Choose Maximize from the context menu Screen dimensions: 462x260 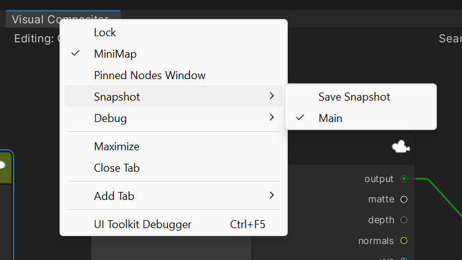click(117, 147)
